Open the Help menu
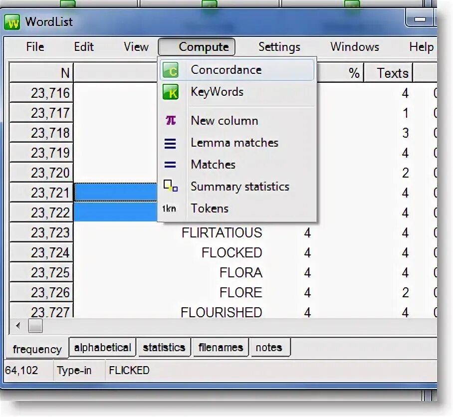Image resolution: width=453 pixels, height=417 pixels. click(x=422, y=47)
